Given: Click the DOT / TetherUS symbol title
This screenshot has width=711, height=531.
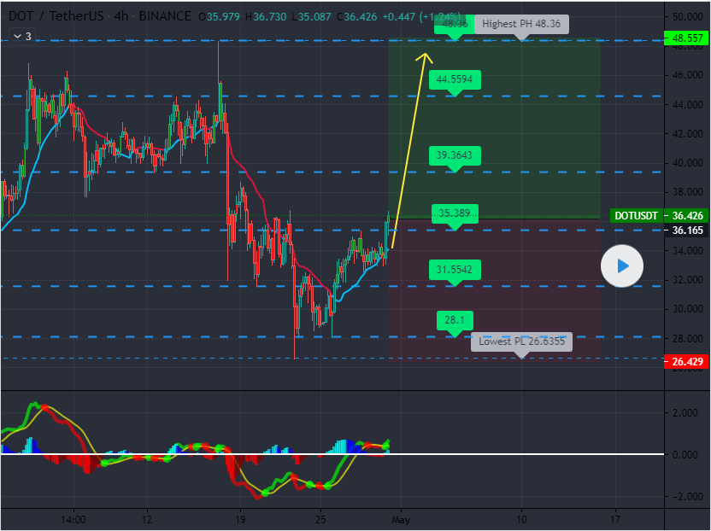Looking at the screenshot, I should [x=51, y=16].
